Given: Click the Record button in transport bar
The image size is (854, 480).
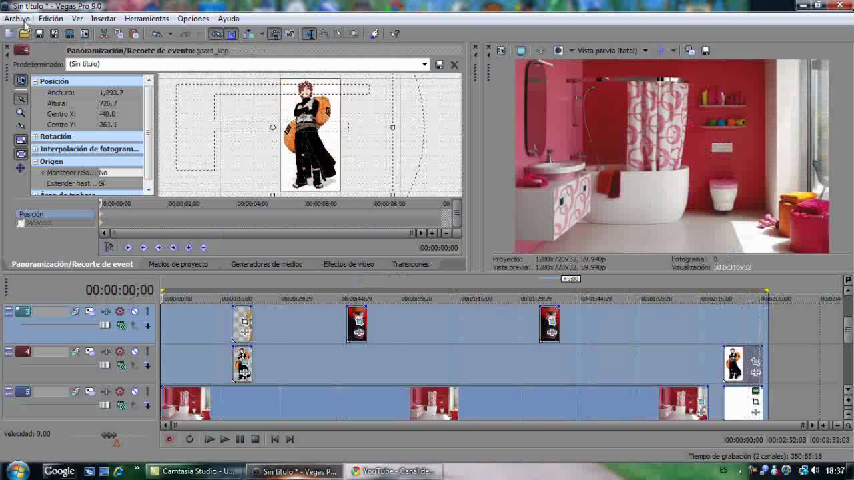Looking at the screenshot, I should (169, 439).
